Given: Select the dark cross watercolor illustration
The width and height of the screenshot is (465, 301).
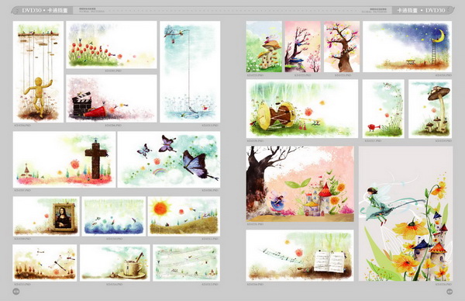Looking at the screenshot, I should [64, 159].
